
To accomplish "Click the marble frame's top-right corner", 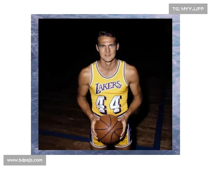I will click(x=177, y=17).
